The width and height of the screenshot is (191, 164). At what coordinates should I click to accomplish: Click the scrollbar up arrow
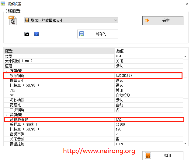coord(186,56)
